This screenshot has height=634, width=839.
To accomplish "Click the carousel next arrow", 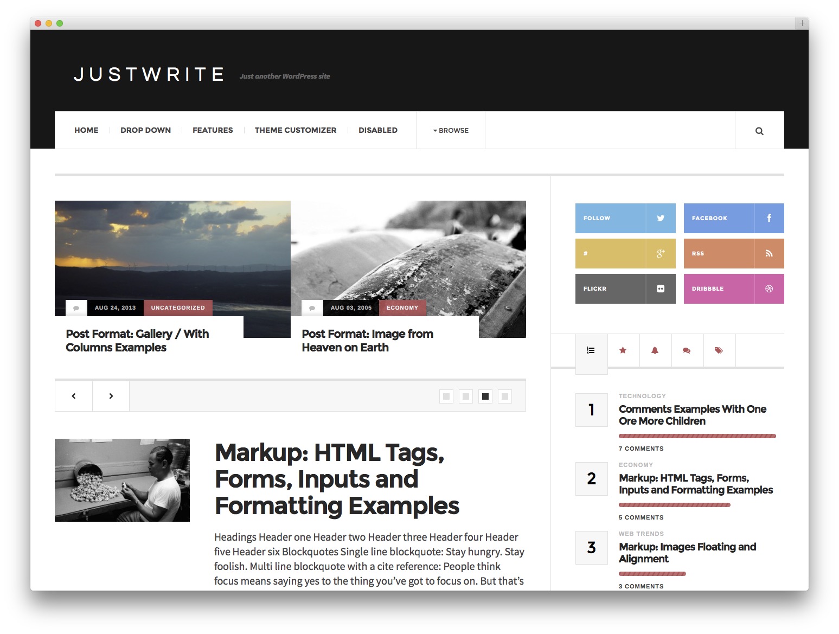I will pyautogui.click(x=111, y=396).
